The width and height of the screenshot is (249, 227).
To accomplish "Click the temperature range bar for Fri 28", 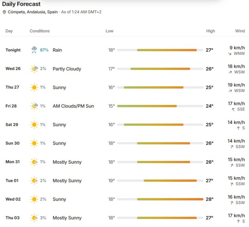I will (x=160, y=106).
